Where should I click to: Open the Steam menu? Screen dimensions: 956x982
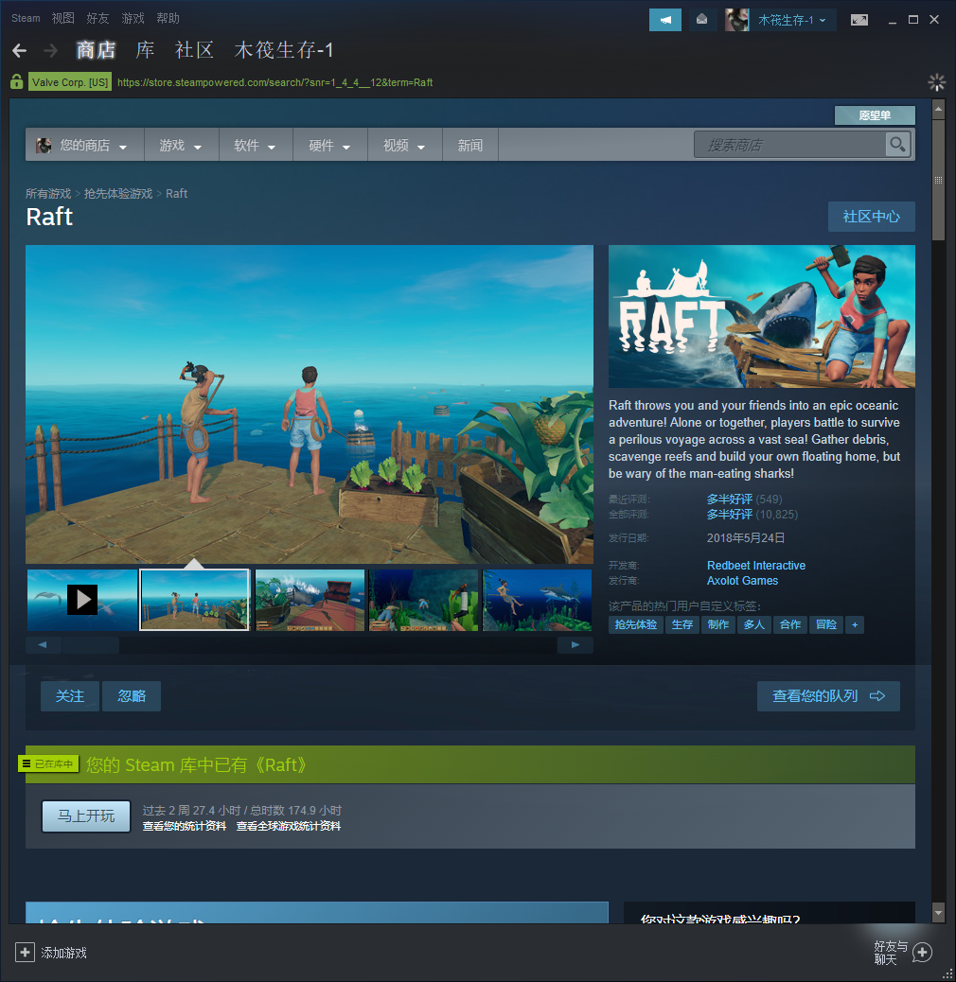coord(26,18)
